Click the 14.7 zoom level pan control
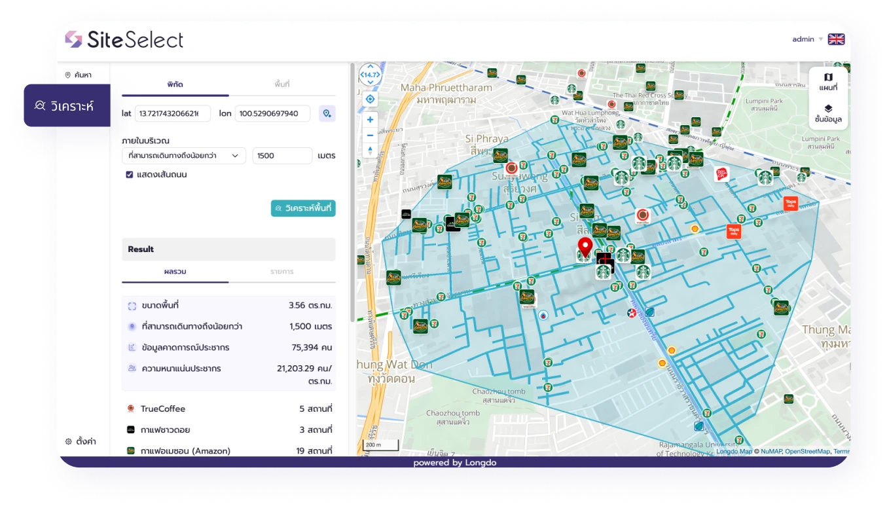The image size is (889, 508). click(x=370, y=75)
